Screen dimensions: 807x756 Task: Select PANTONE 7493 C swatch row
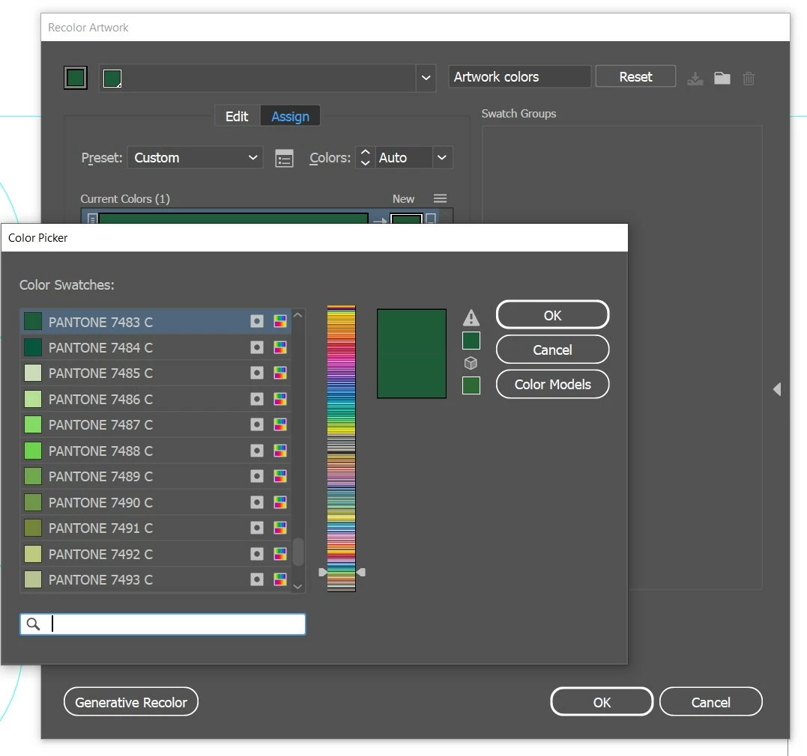tap(155, 579)
